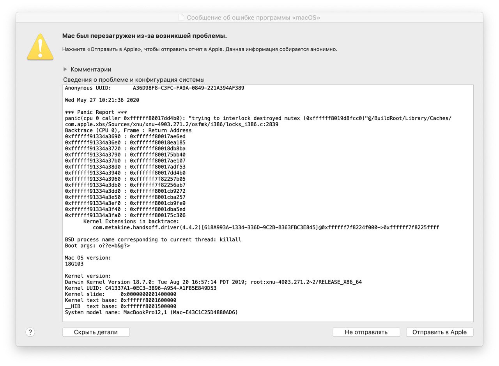The height and width of the screenshot is (366, 499).
Task: Click the date line Wed May 27 10:21:36 2020
Action: 102,100
